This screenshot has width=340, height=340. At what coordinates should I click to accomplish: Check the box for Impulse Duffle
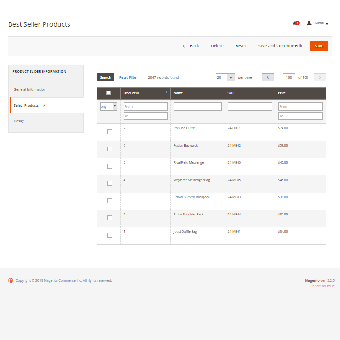[x=110, y=132]
